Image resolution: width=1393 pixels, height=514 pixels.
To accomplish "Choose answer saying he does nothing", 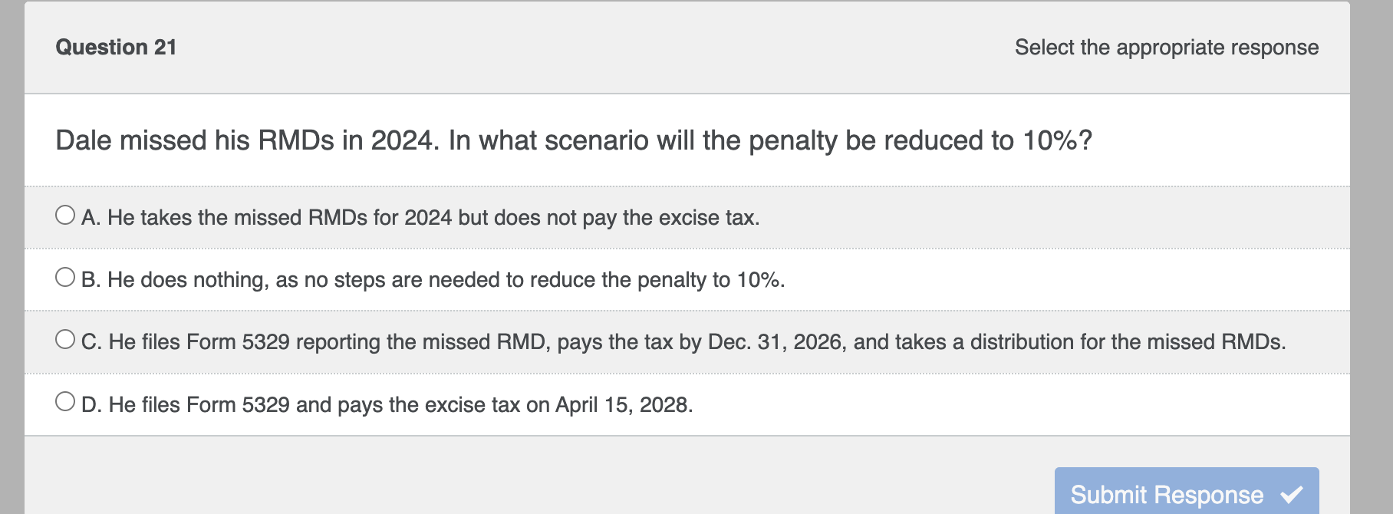I will [x=432, y=279].
